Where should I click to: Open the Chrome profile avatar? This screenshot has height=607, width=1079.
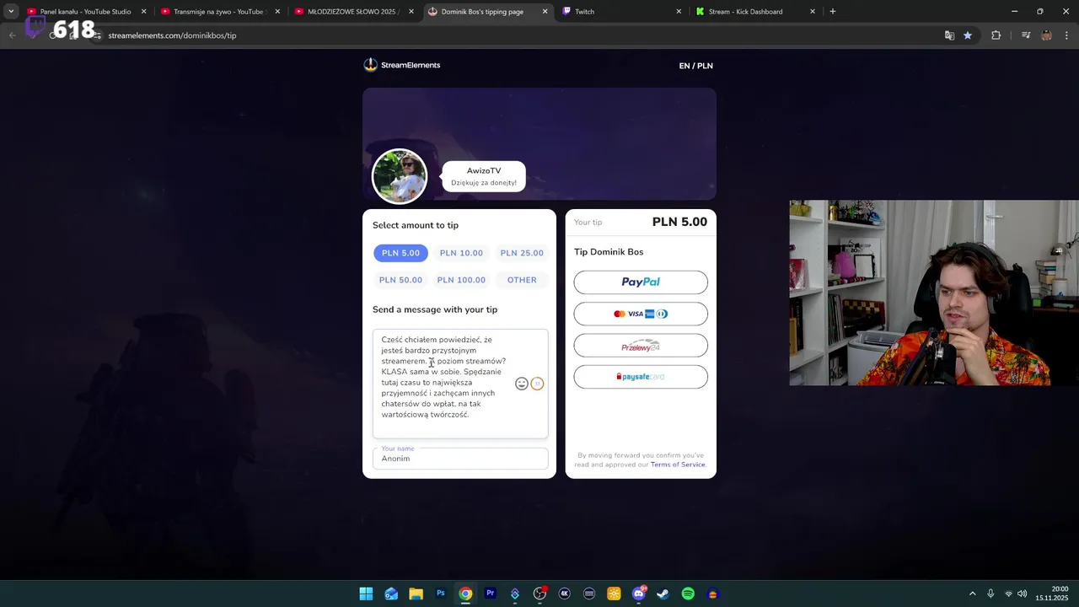click(1047, 35)
